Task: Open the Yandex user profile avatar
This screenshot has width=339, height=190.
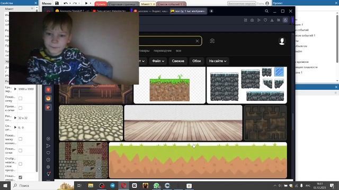Action: 282,41
